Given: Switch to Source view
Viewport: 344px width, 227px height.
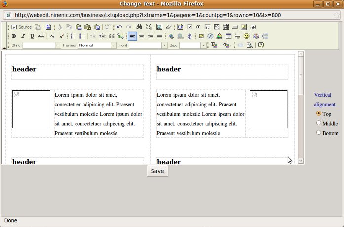Looking at the screenshot, I should [21, 27].
